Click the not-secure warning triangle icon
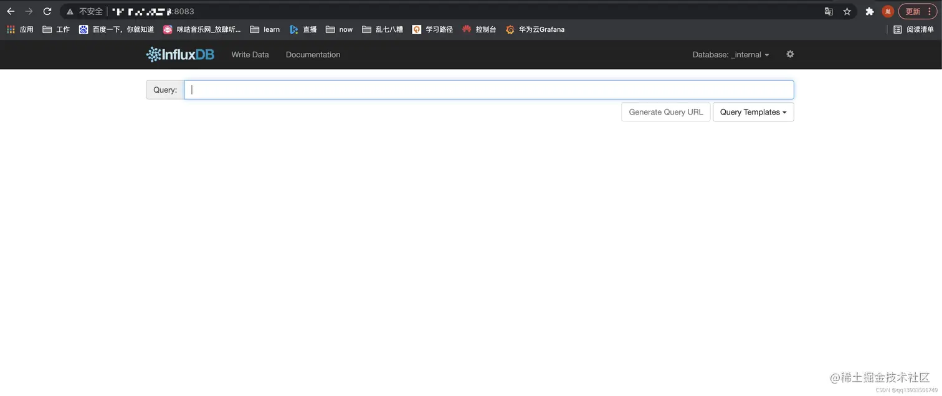This screenshot has height=396, width=942. click(70, 11)
